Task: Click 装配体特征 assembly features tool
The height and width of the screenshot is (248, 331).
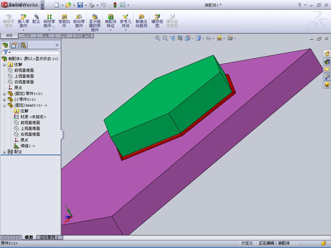Action: (111, 21)
